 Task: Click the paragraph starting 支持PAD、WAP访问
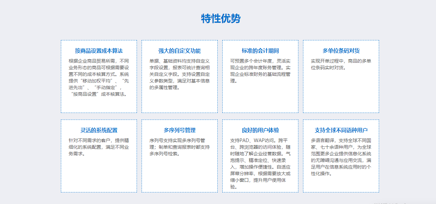[x=260, y=164]
